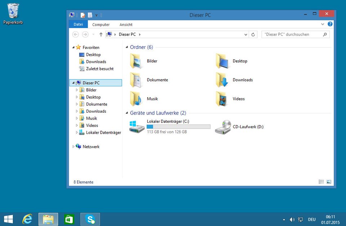Image resolution: width=346 pixels, height=226 pixels.
Task: Open the Dokumente folder in the main pane
Action: tap(158, 80)
